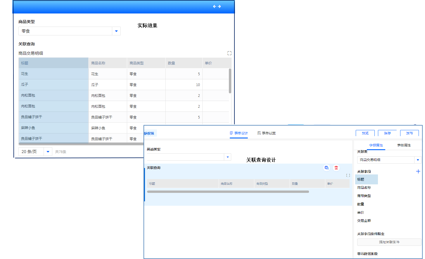Image resolution: width=425 pixels, height=259 pixels.
Task: Click the copy icon on the 关联查询 design block
Action: pyautogui.click(x=326, y=168)
